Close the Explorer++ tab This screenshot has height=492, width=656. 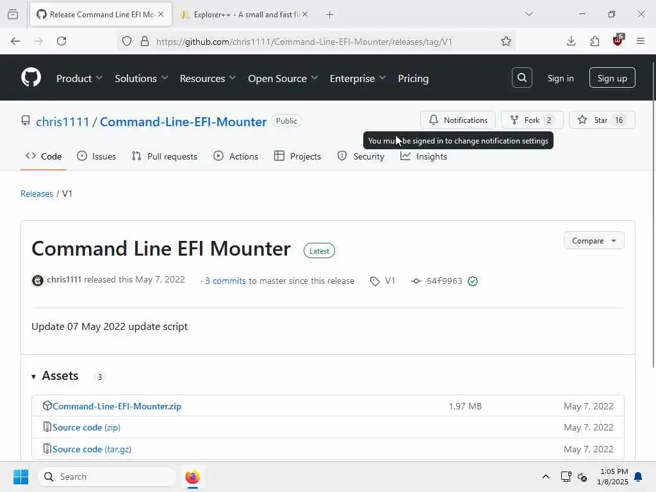click(x=305, y=14)
